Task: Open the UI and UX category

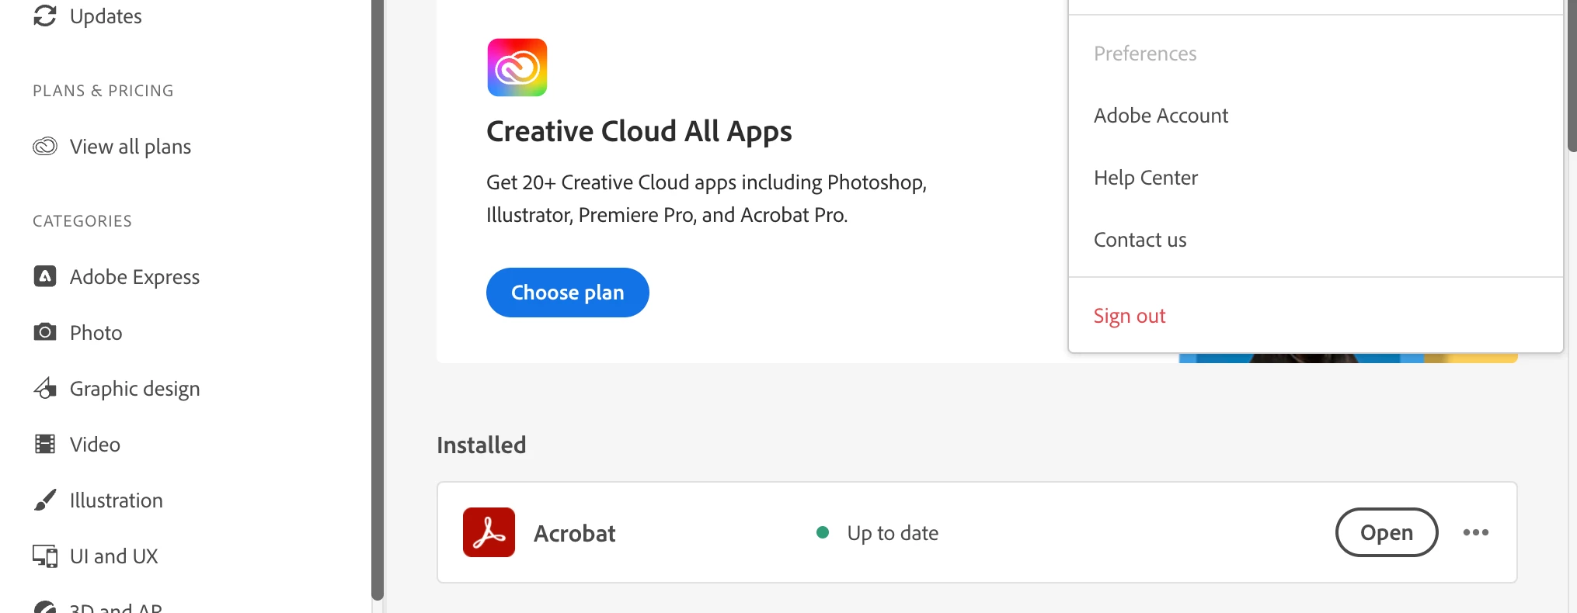Action: click(x=113, y=556)
